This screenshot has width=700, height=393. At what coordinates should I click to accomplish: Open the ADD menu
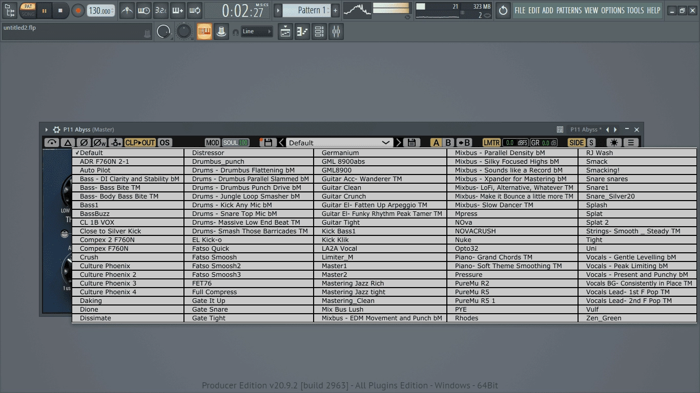click(548, 10)
